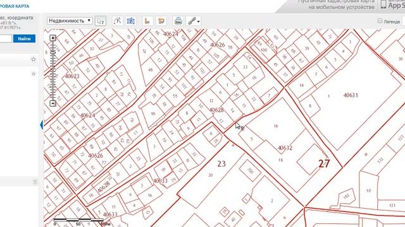Select the measure distance ruler tool
The height and width of the screenshot is (227, 405).
click(x=147, y=21)
